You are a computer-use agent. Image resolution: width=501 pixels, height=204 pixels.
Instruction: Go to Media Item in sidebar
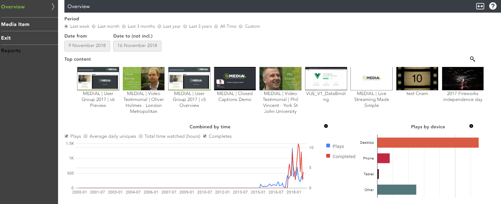tap(15, 24)
